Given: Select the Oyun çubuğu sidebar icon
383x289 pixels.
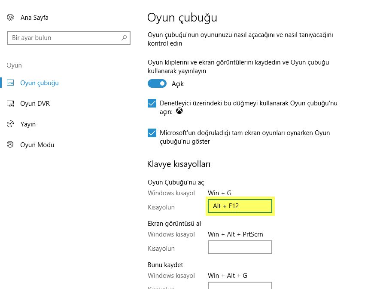Looking at the screenshot, I should (x=10, y=83).
